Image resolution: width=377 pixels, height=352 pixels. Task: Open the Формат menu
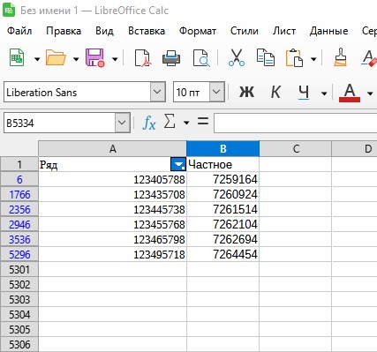coord(198,31)
